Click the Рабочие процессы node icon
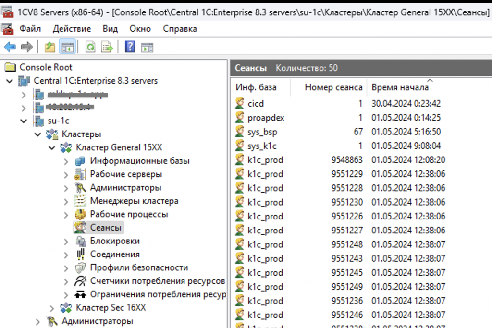 pos(80,214)
